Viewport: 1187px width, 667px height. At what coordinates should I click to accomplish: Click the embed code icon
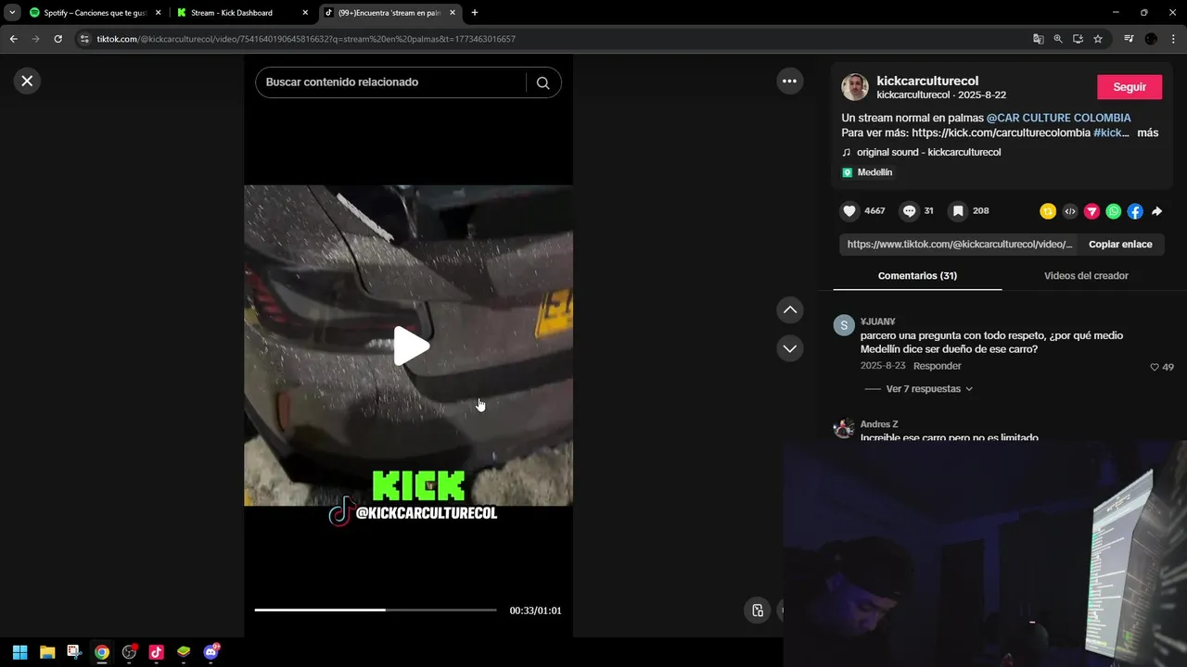(1070, 211)
